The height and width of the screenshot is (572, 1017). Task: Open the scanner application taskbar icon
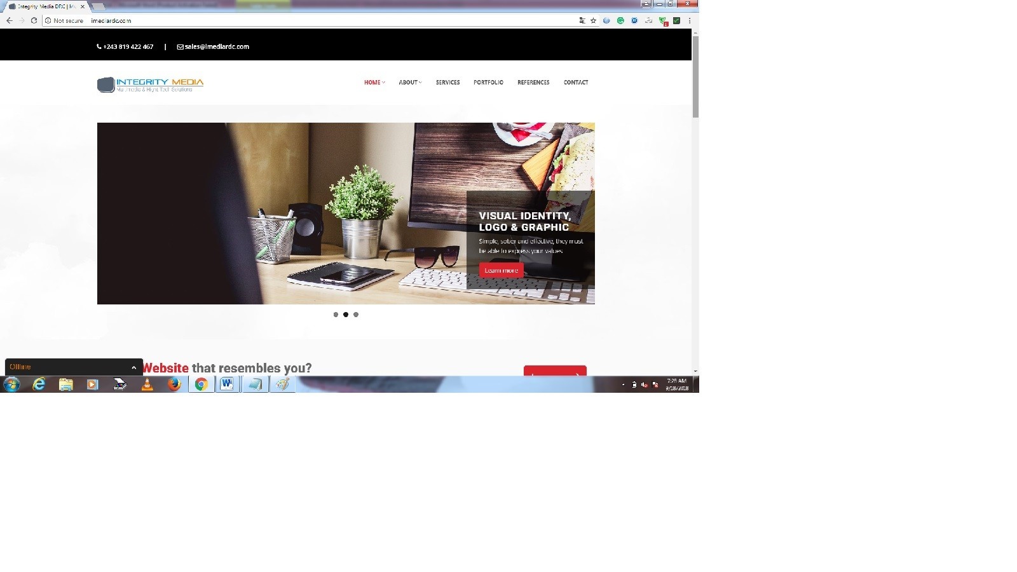click(119, 384)
